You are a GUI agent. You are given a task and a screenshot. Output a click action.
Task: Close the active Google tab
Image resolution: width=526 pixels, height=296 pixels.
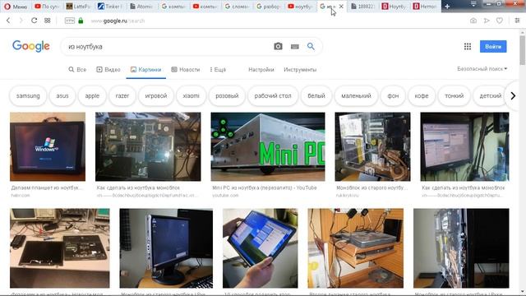(x=341, y=7)
